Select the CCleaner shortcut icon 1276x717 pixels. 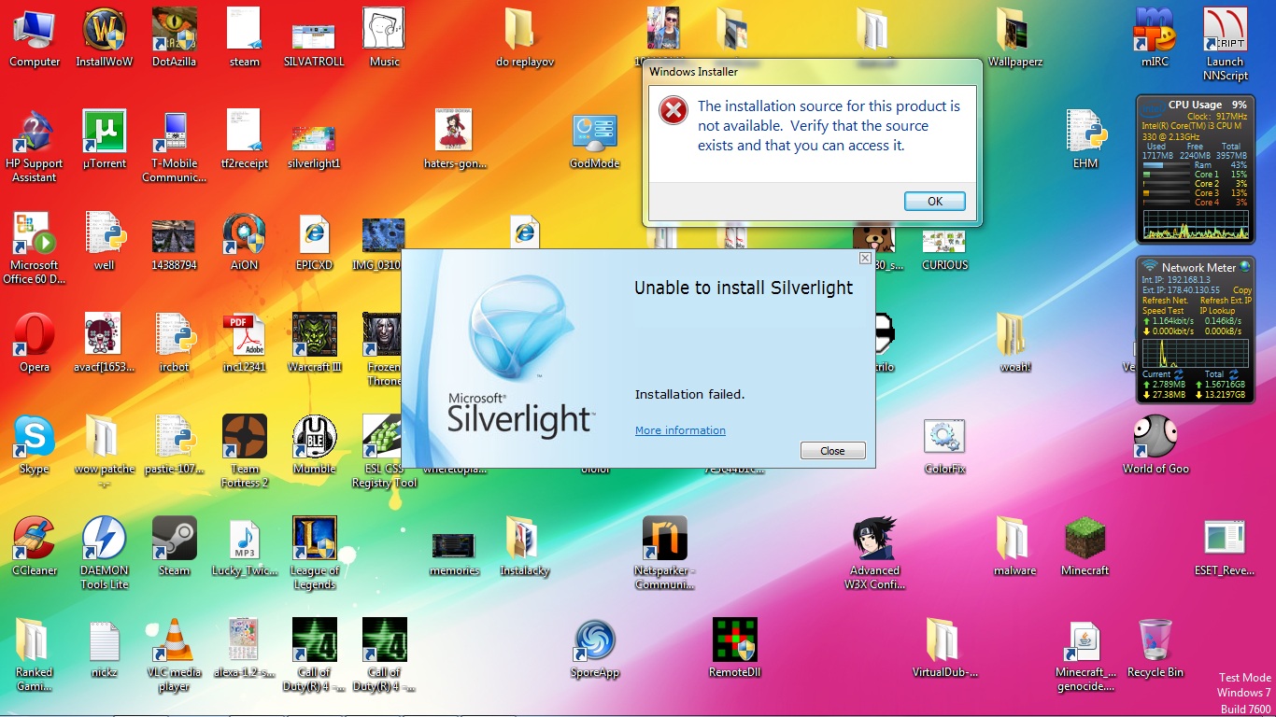pyautogui.click(x=35, y=546)
